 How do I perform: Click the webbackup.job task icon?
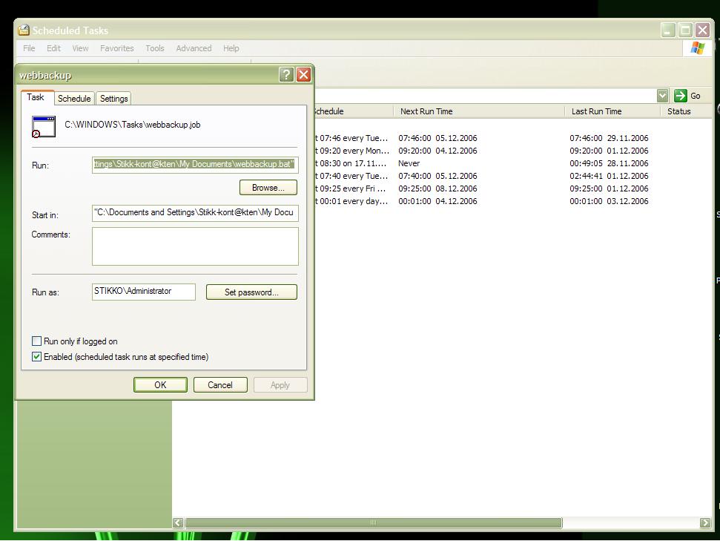tap(44, 127)
